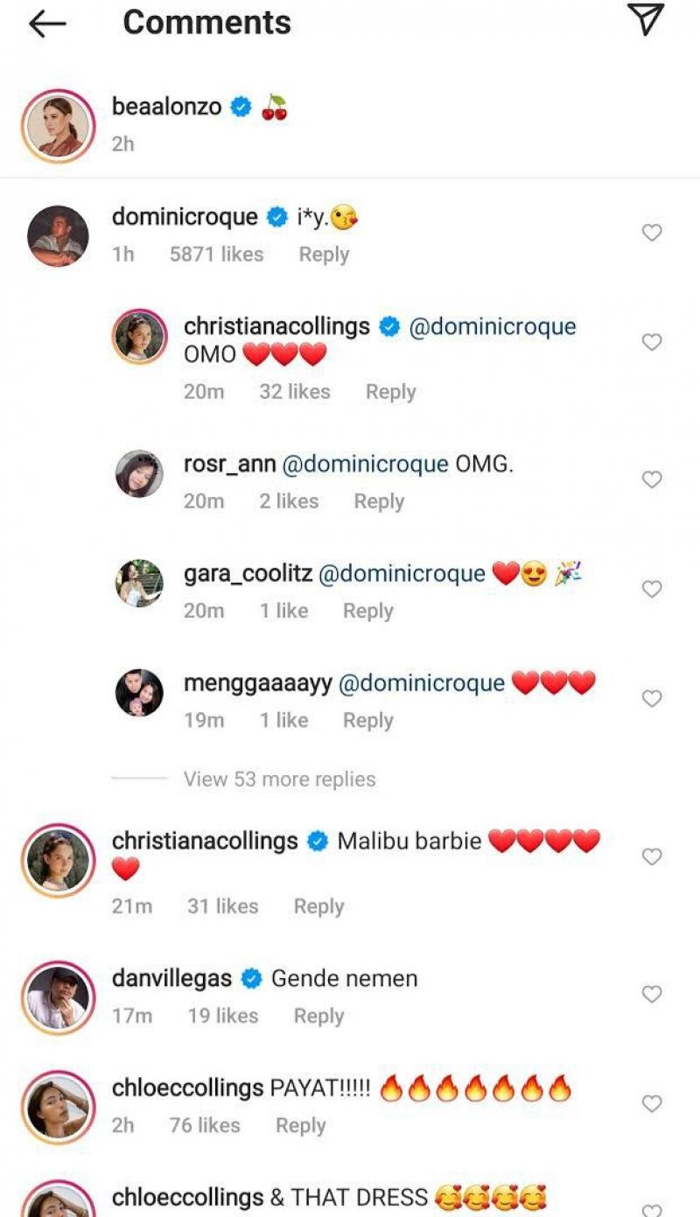Like rosr_ann's OMG reply

point(652,479)
